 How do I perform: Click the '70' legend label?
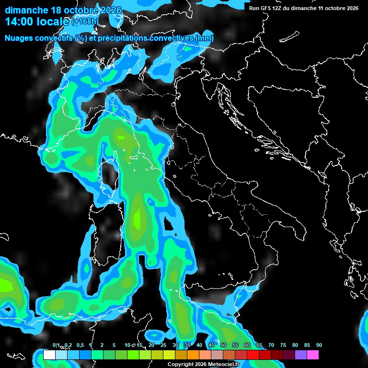(x=271, y=345)
